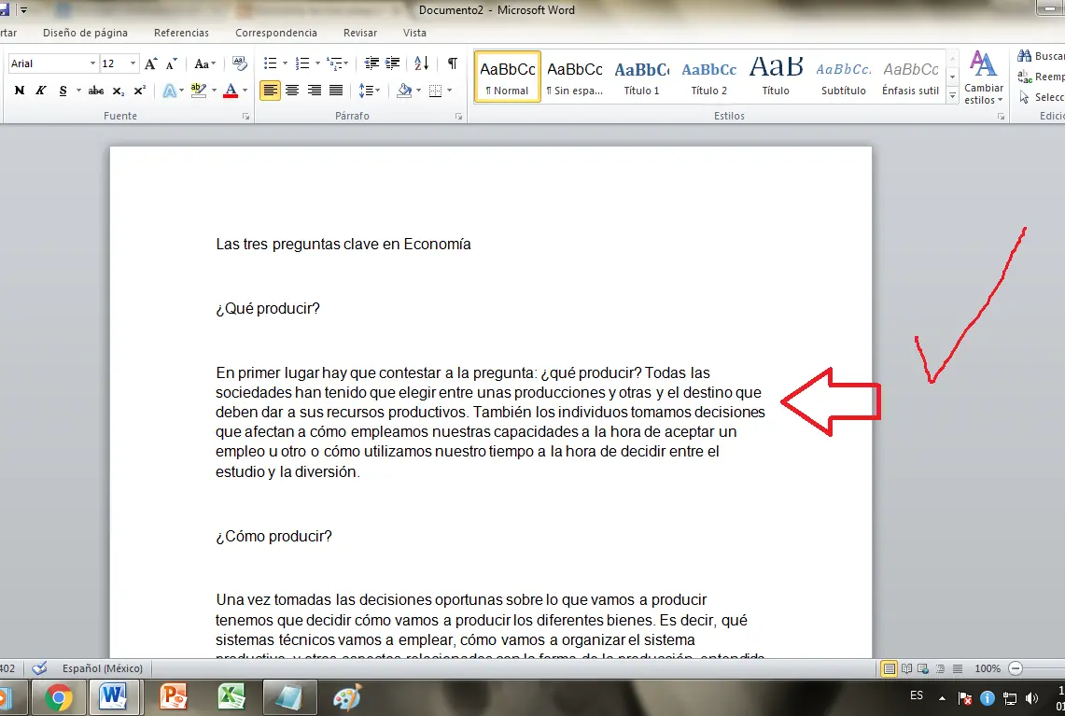Justify the paragraph text
This screenshot has height=716, width=1065.
[x=335, y=91]
